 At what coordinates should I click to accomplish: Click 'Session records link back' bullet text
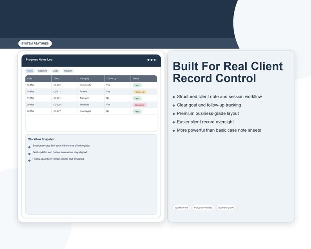click(61, 146)
